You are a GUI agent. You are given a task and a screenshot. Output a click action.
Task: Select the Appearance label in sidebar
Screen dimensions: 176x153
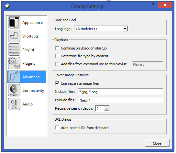click(33, 23)
